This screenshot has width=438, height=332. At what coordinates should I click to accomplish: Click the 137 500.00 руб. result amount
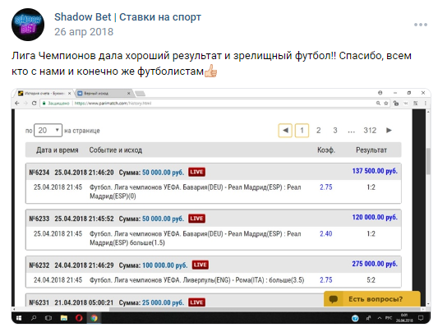375,171
